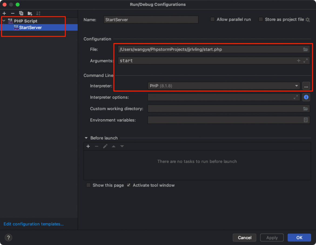This screenshot has width=316, height=245.
Task: Collapse the PHP Script tree node
Action: click(x=4, y=21)
